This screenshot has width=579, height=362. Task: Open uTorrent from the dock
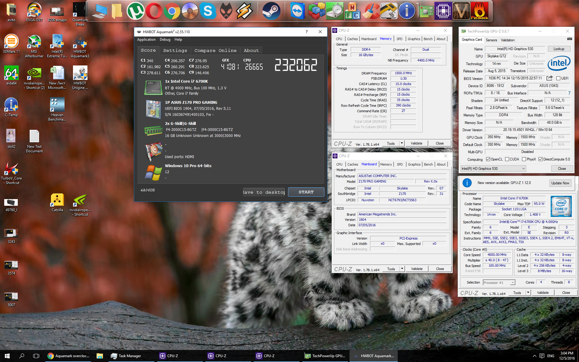click(x=135, y=11)
